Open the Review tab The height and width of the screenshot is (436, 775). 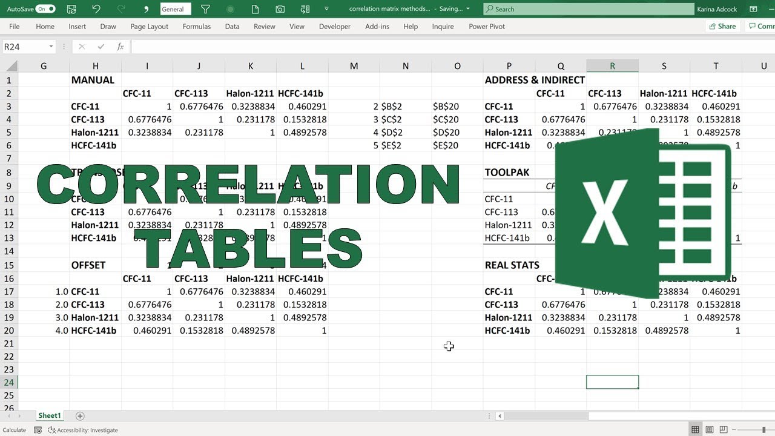pos(265,27)
